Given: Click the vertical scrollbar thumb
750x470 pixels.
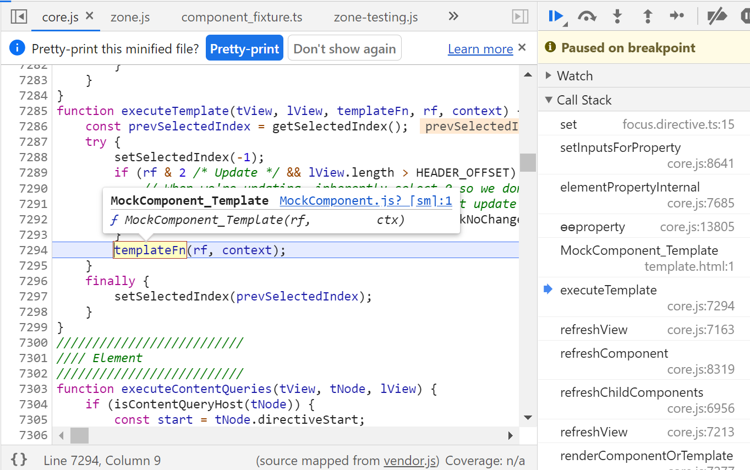Looking at the screenshot, I should [528, 162].
